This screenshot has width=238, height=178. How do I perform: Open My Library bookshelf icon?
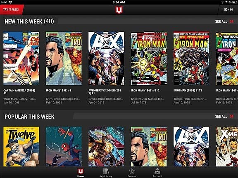[106, 171]
